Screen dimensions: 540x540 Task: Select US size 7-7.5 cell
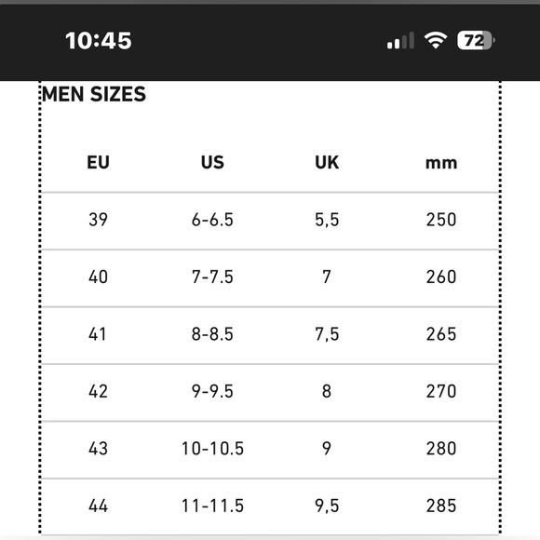[x=212, y=277]
